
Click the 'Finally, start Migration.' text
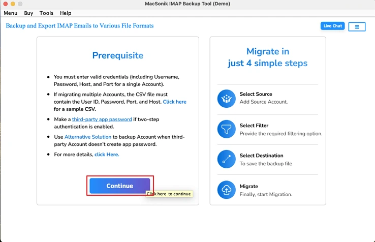point(266,194)
